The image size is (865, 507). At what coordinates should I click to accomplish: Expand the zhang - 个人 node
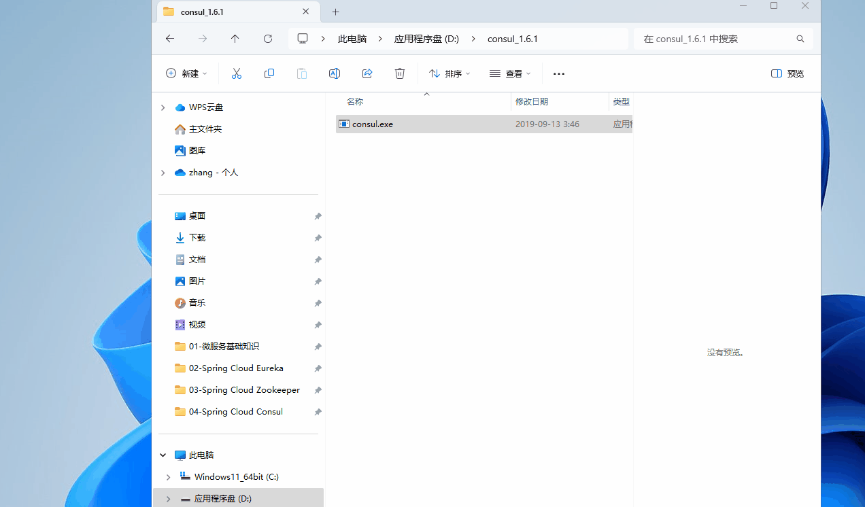163,173
